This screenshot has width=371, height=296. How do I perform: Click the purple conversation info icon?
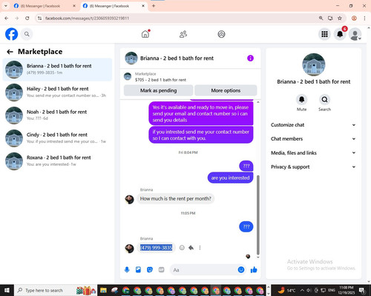(250, 58)
